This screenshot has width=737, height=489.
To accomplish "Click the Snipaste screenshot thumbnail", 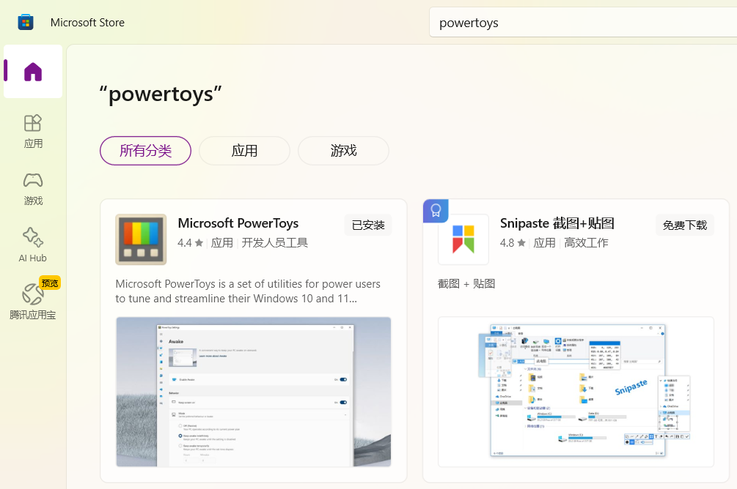I will point(576,392).
